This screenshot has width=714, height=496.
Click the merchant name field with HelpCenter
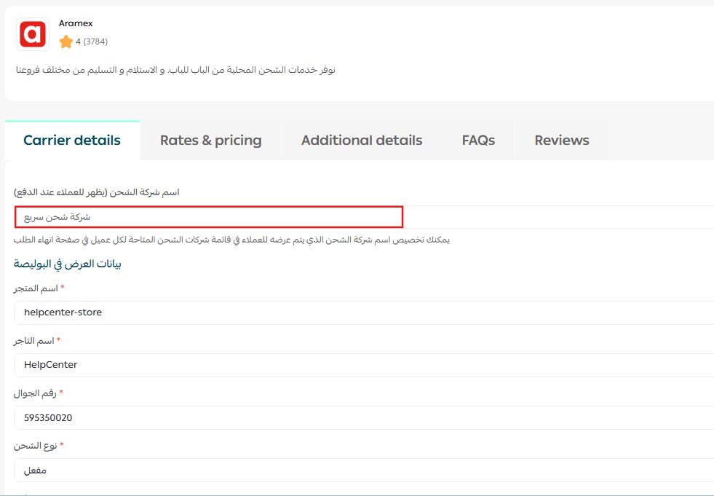[364, 365]
